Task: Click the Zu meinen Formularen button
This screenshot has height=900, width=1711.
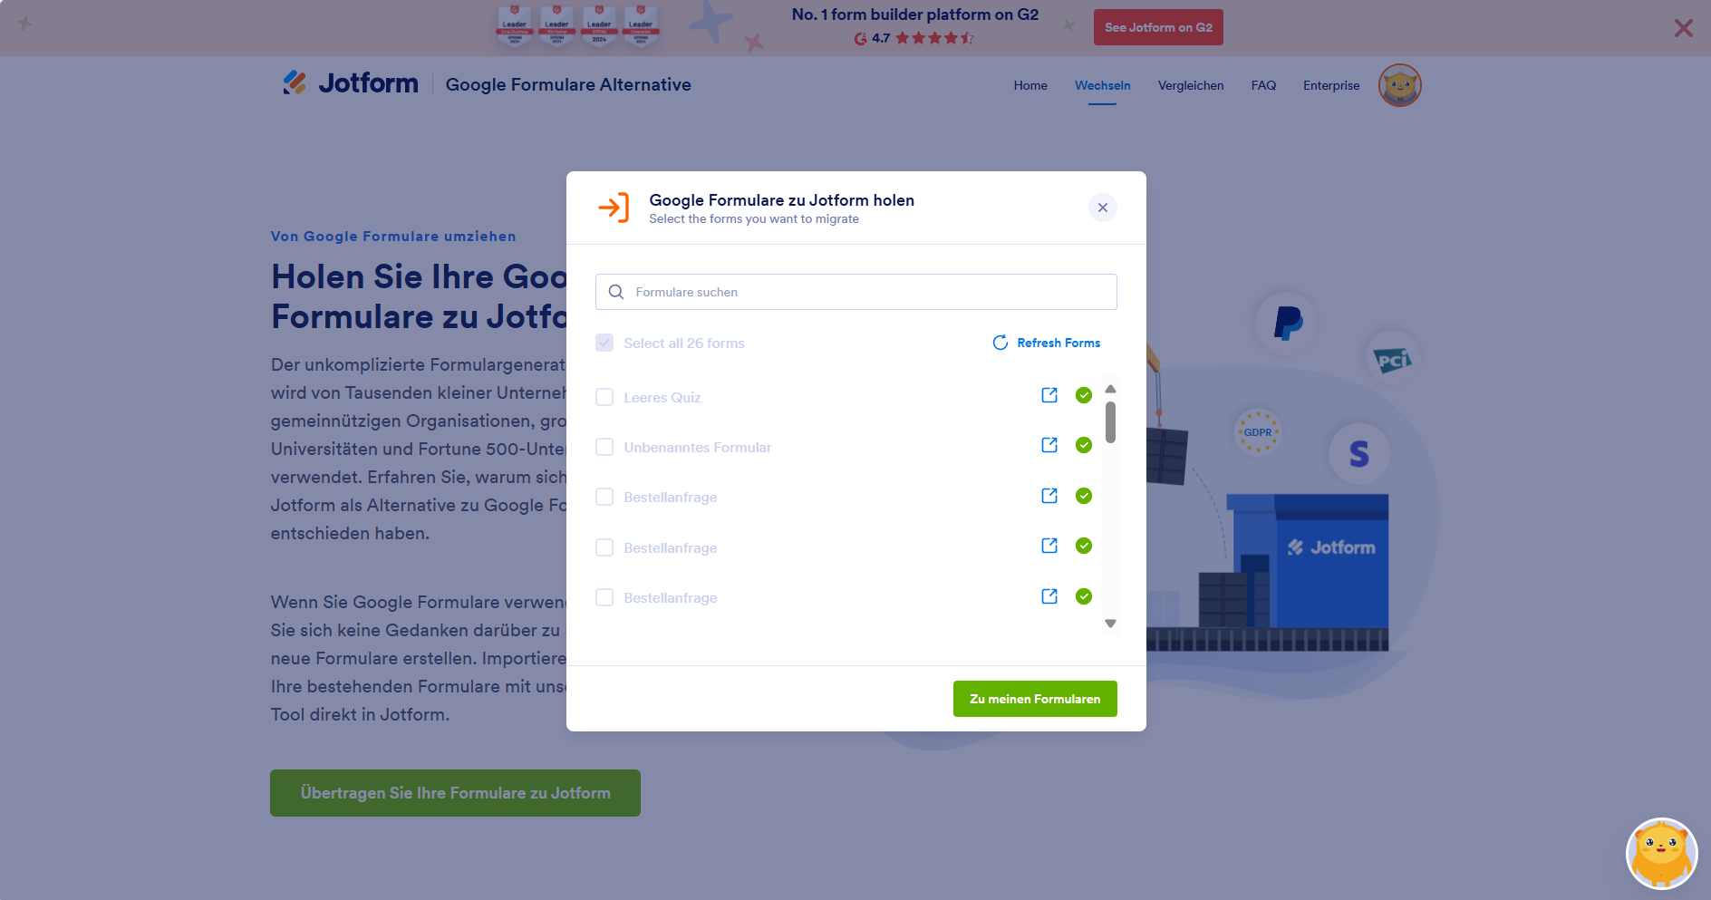Action: 1035,699
